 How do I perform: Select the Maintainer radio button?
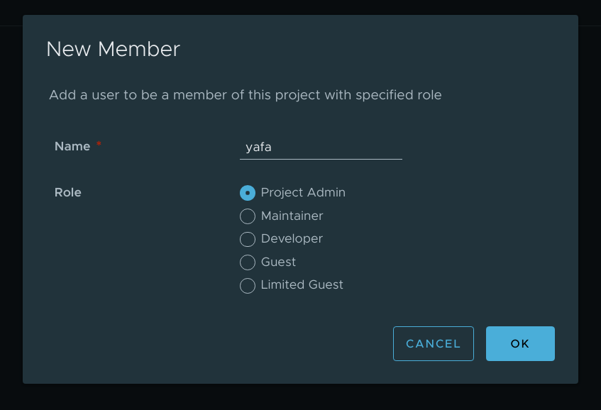248,216
